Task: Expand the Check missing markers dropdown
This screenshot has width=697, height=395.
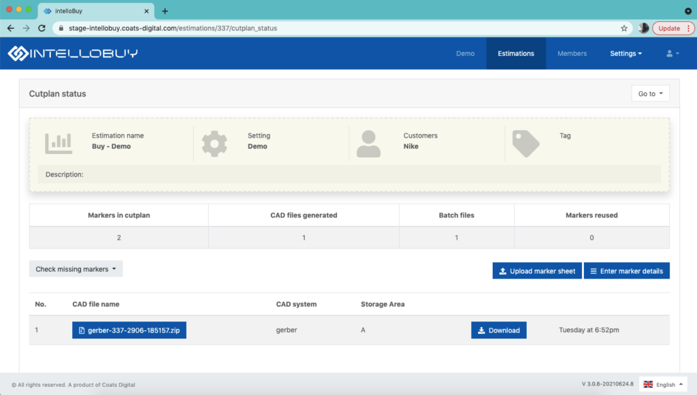Action: [x=76, y=268]
